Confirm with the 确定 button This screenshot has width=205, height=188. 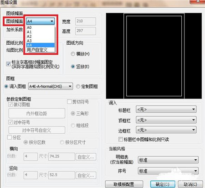163,184
